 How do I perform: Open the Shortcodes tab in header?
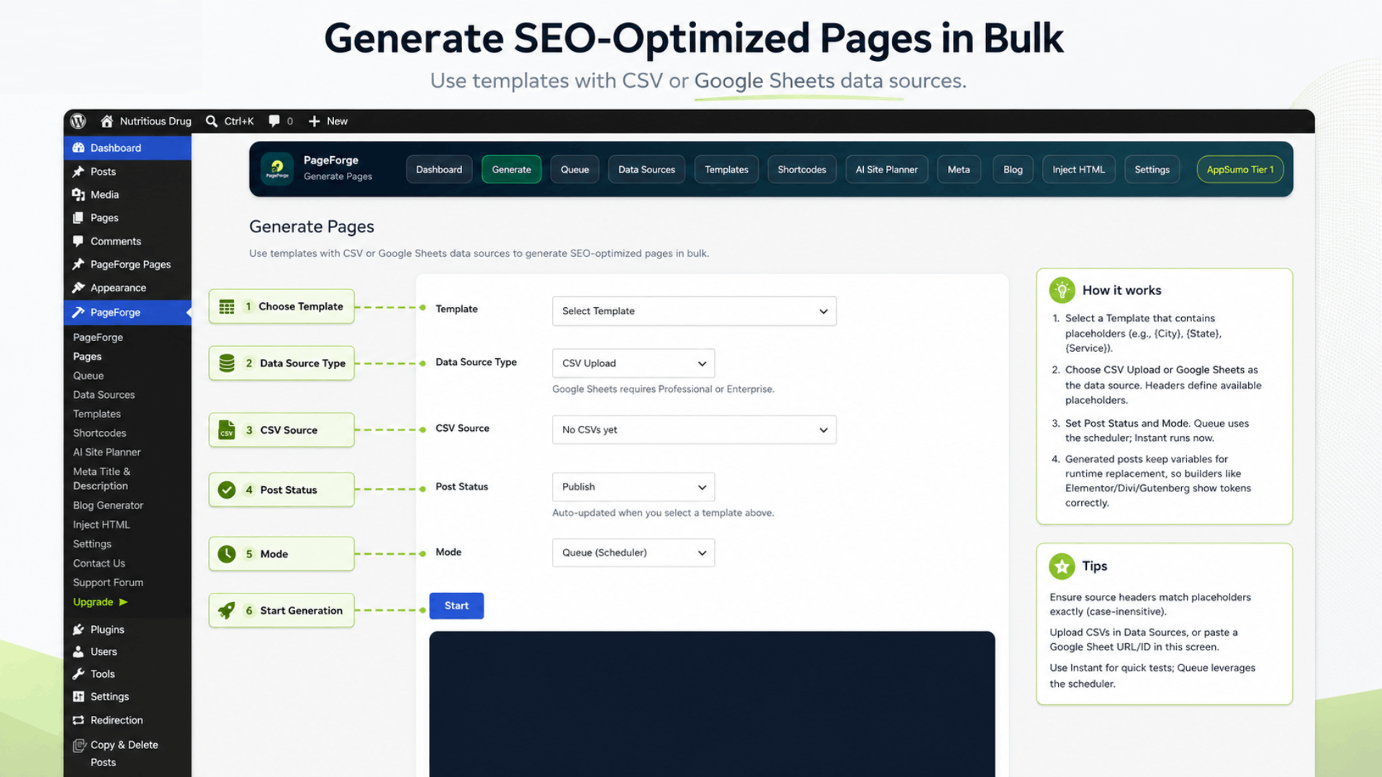[802, 169]
